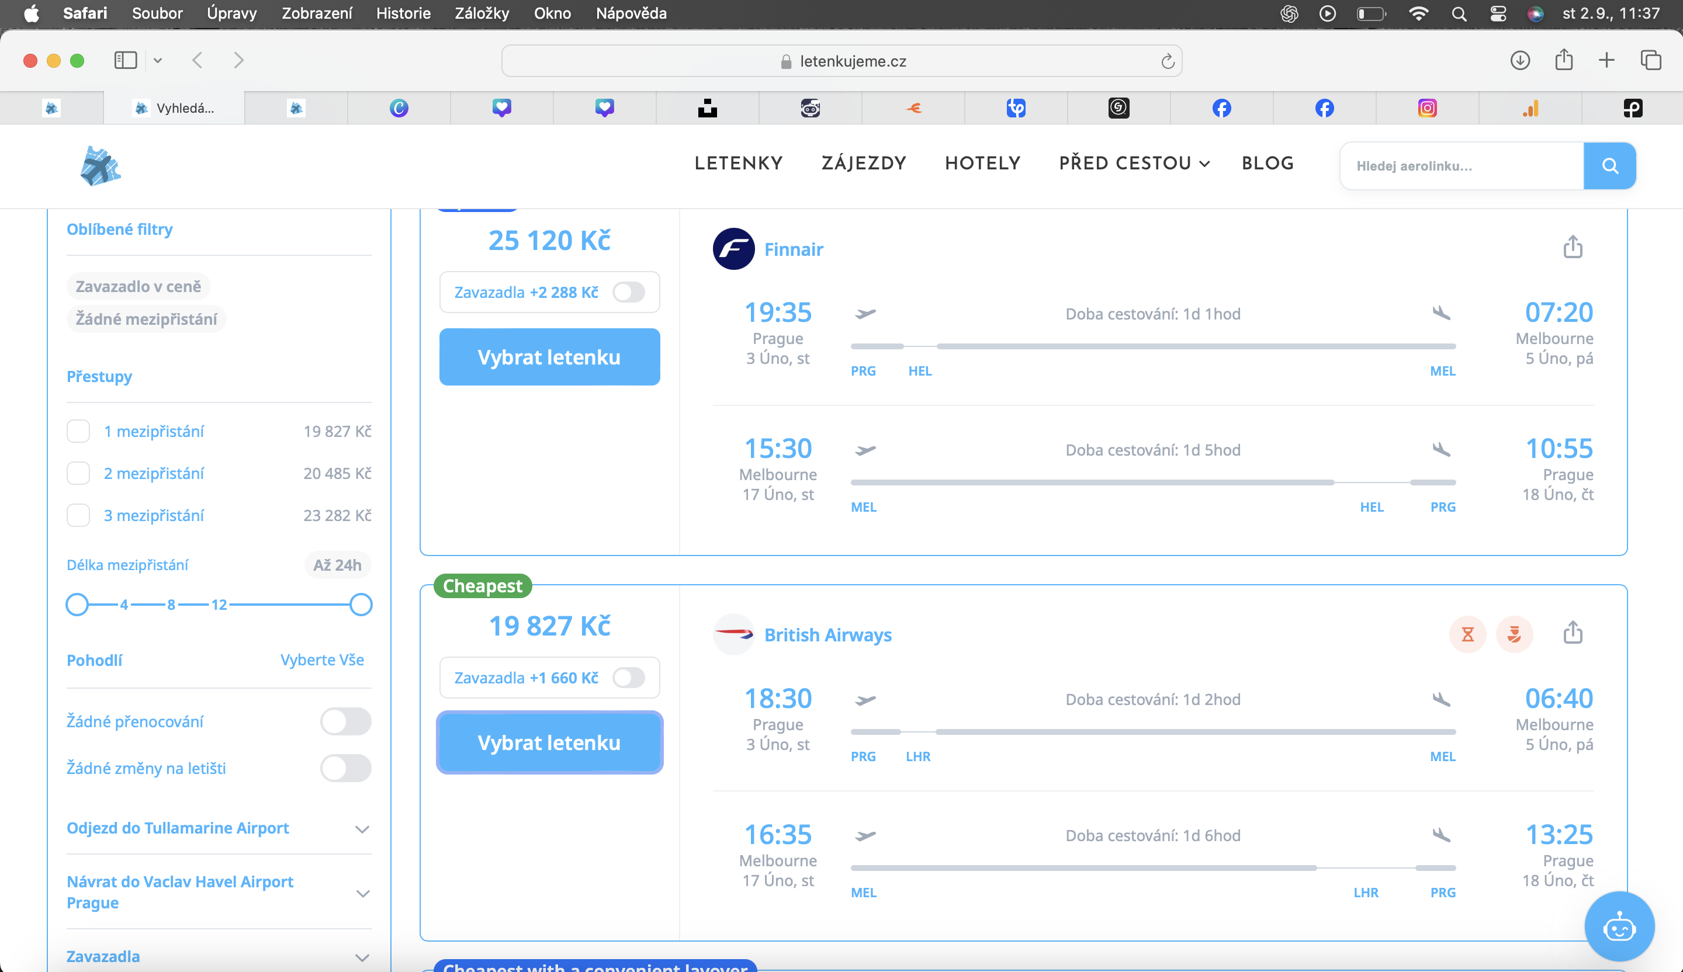Expand Návrat do Vaclav Havel Airport section
Screen dimensions: 1683x972
pos(219,893)
